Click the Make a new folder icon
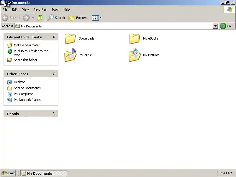 tap(10, 45)
